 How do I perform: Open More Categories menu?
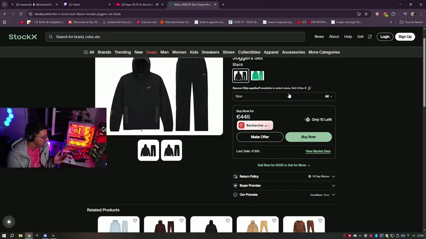click(324, 52)
